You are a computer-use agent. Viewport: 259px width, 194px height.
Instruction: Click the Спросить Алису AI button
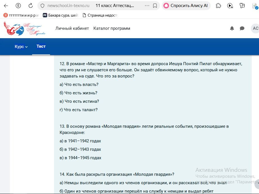pyautogui.click(x=186, y=6)
